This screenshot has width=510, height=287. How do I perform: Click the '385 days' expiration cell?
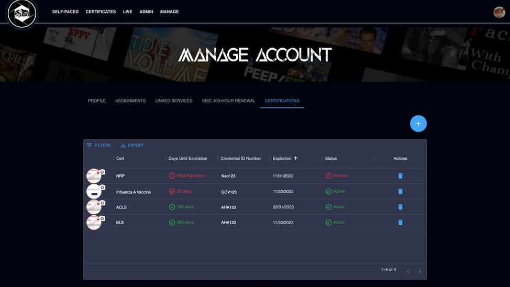tap(185, 223)
